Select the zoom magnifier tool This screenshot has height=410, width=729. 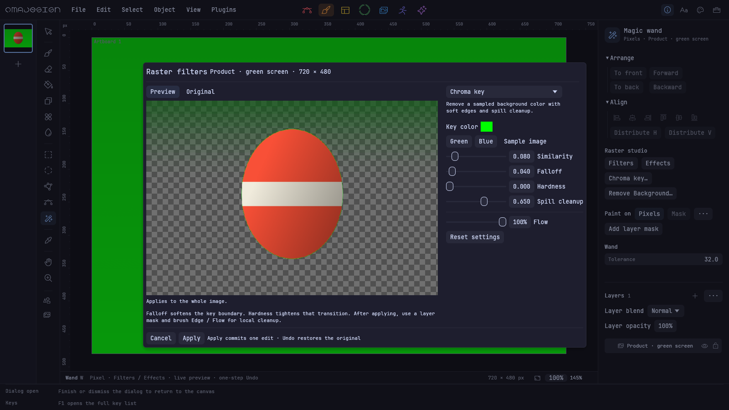coord(48,278)
